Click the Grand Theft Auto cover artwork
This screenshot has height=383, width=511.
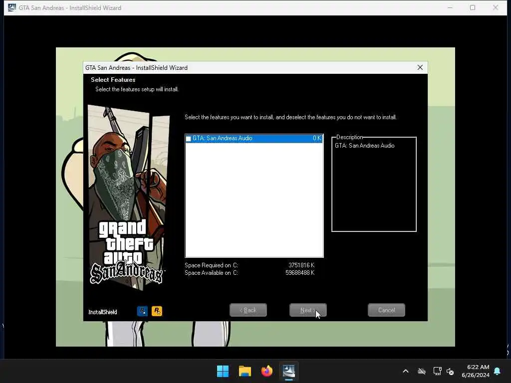pos(128,197)
